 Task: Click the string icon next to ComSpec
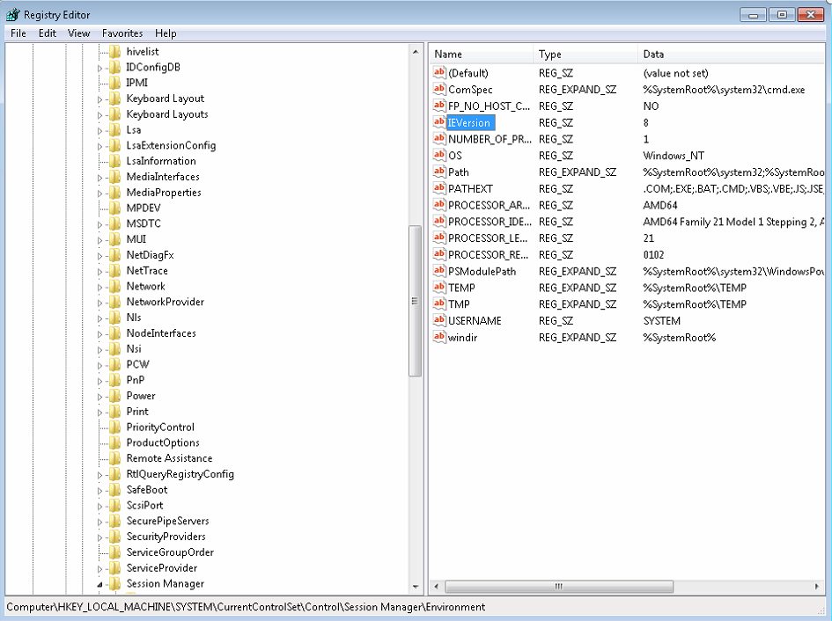point(438,89)
